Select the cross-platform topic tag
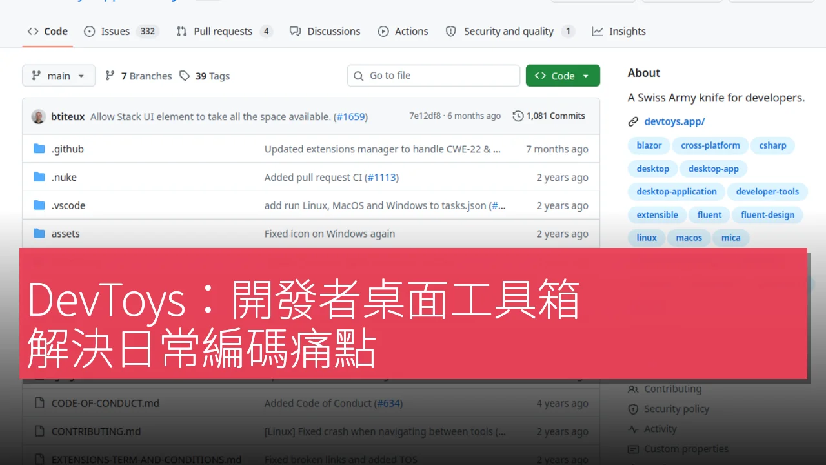This screenshot has width=826, height=465. [x=710, y=145]
